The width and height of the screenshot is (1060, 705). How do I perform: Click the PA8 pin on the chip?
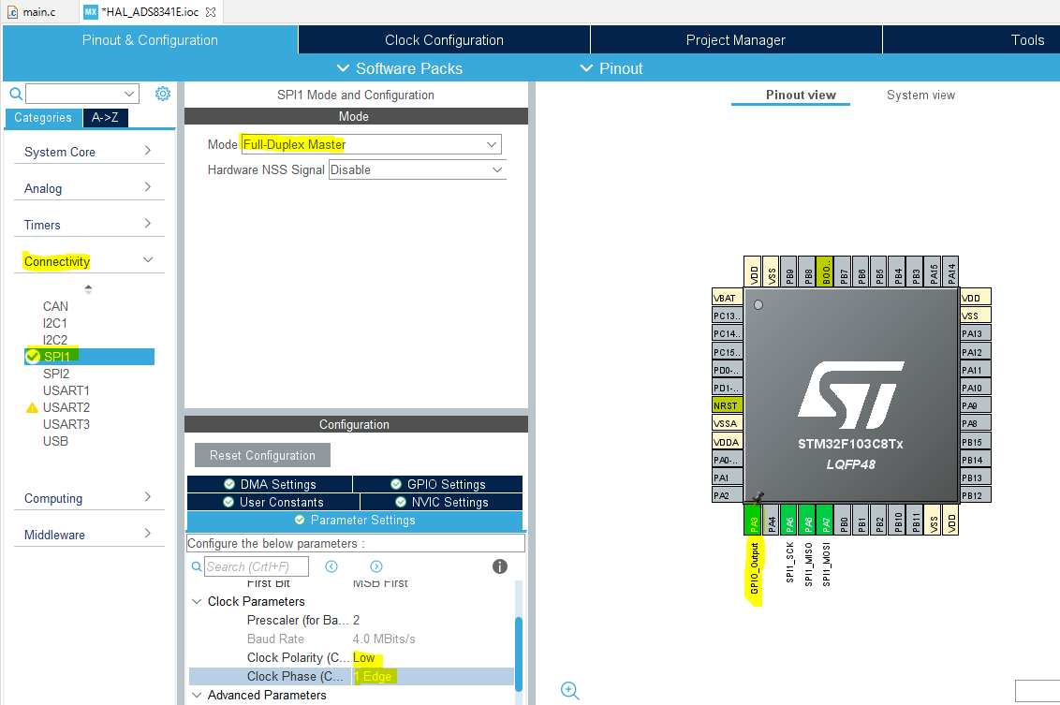click(x=976, y=423)
